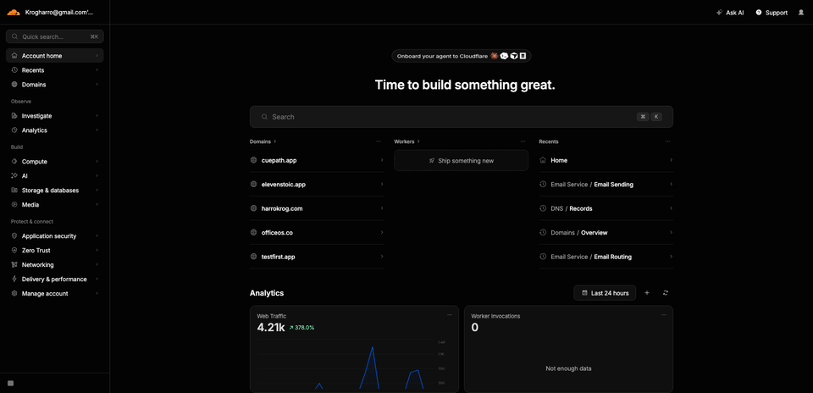813x393 pixels.
Task: Open Domains section more options menu
Action: click(x=379, y=141)
